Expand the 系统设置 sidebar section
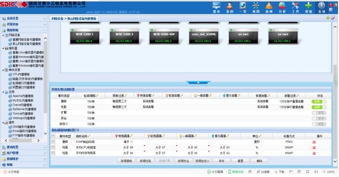 [x=45, y=19]
